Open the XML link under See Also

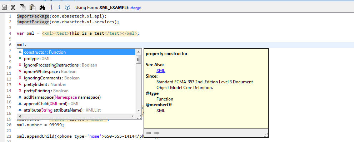(161, 70)
